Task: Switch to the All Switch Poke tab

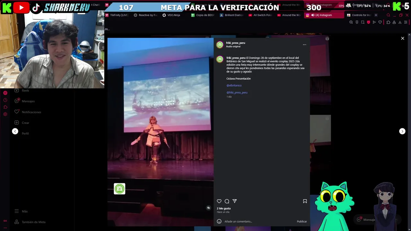Action: [x=261, y=15]
